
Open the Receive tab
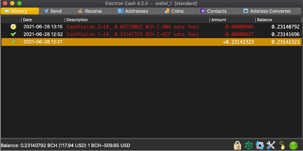[x=90, y=11]
